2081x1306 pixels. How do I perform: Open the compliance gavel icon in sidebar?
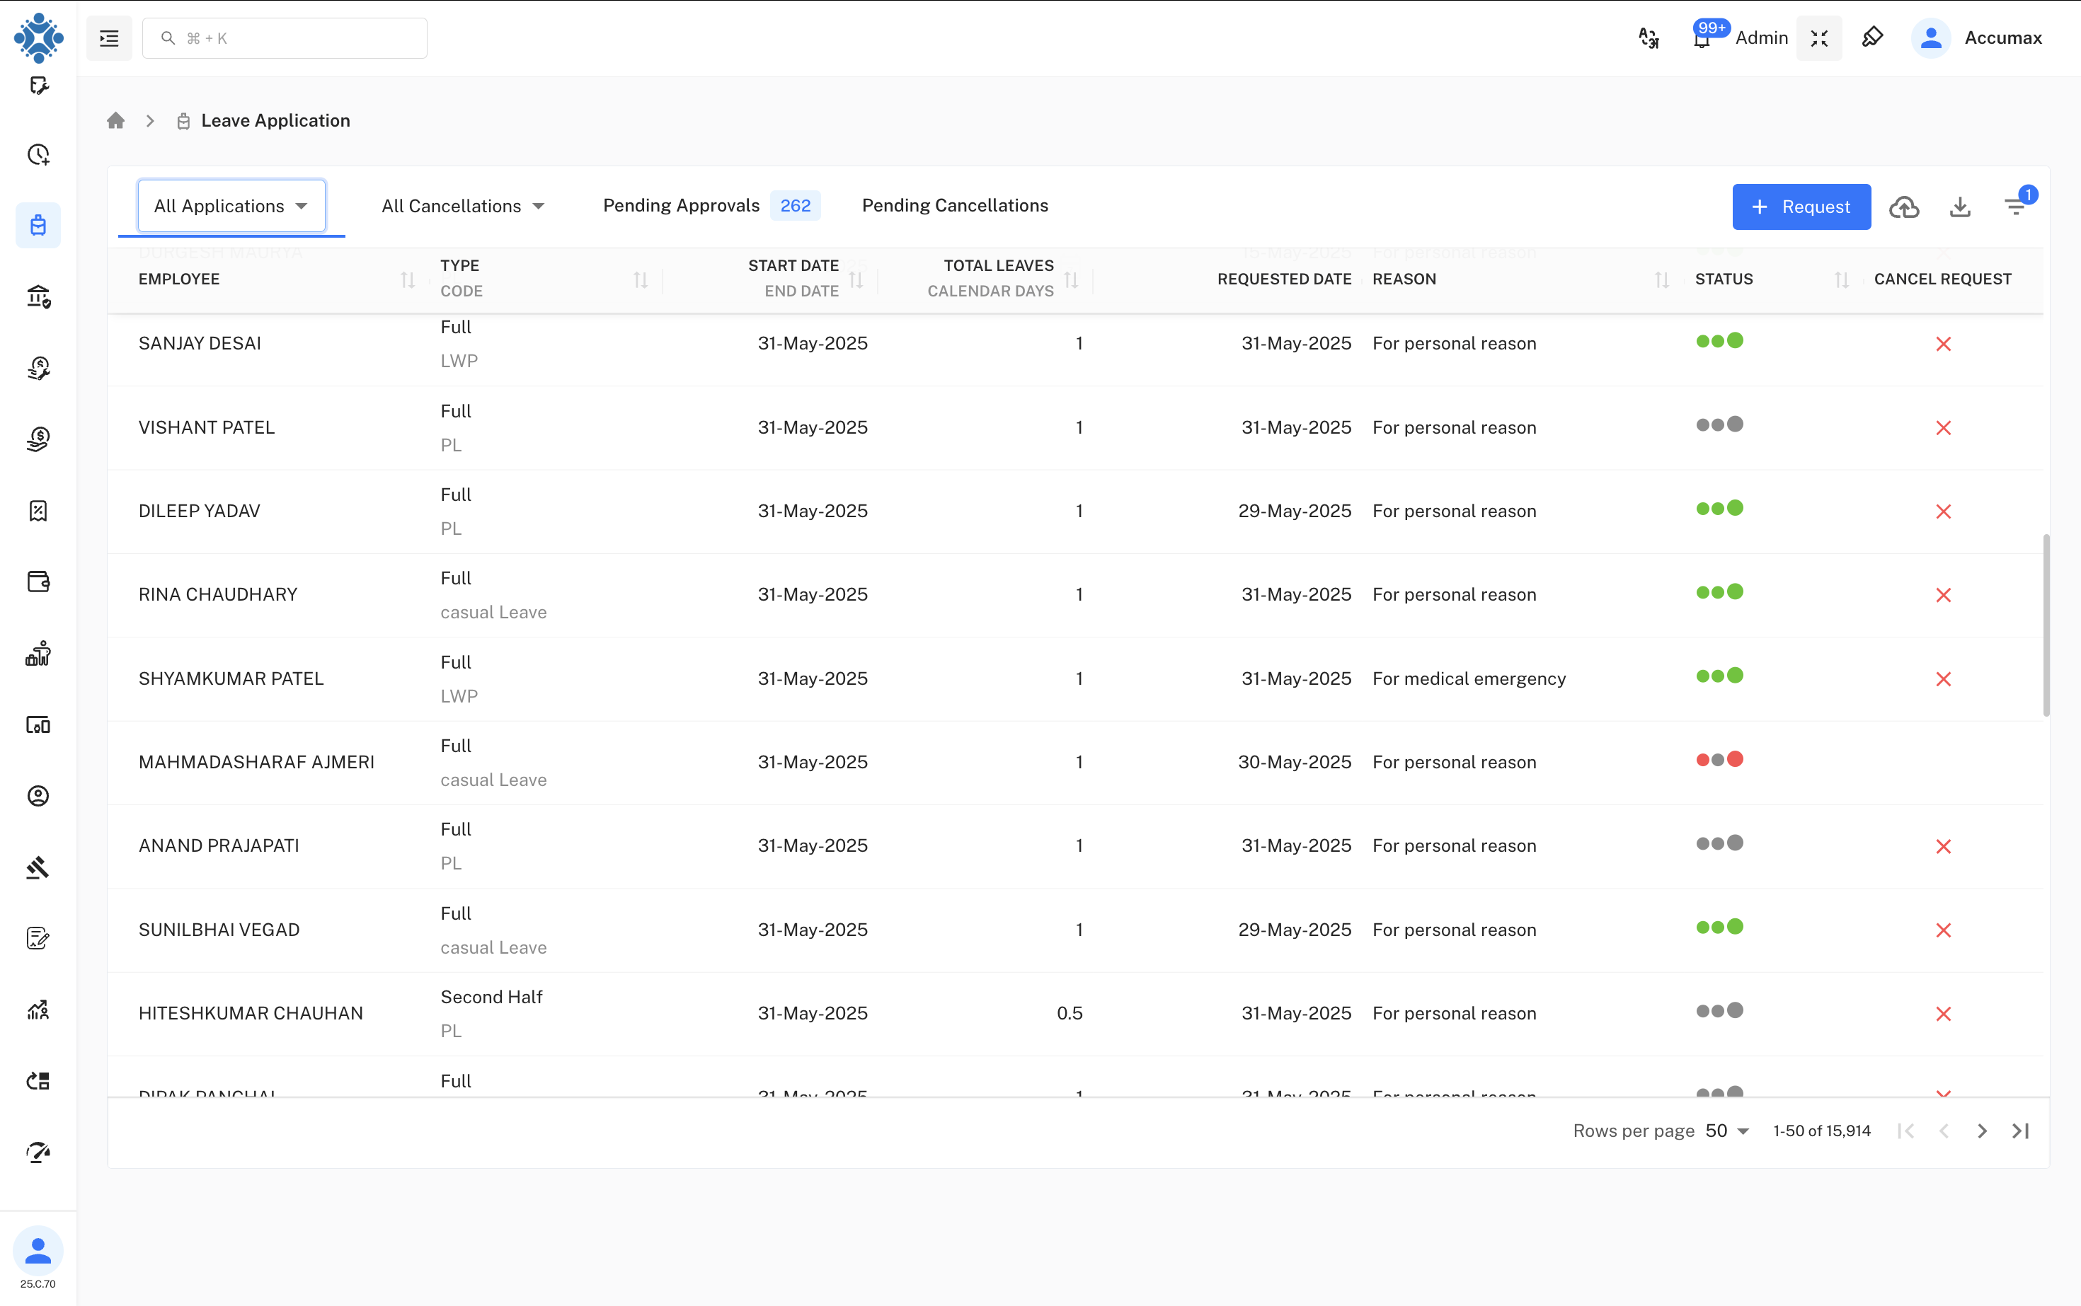pos(38,868)
